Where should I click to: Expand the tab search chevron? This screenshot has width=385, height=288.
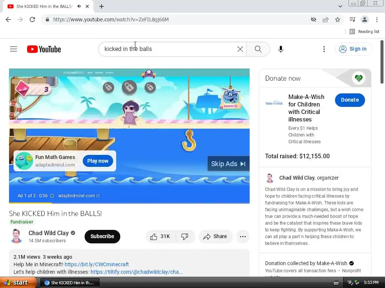click(x=340, y=6)
